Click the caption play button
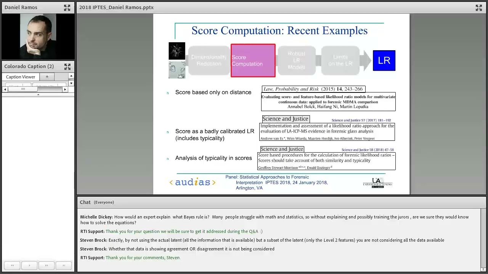 [29, 266]
